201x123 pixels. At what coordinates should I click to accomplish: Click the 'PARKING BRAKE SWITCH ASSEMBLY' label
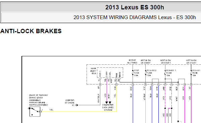coord(39,104)
